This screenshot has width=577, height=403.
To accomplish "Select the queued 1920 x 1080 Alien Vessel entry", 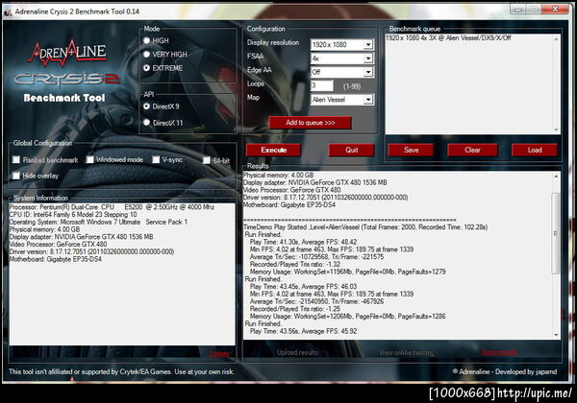I will pos(448,37).
